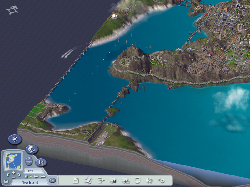Click the mini-map city overview
The image size is (250, 187).
[13, 161]
